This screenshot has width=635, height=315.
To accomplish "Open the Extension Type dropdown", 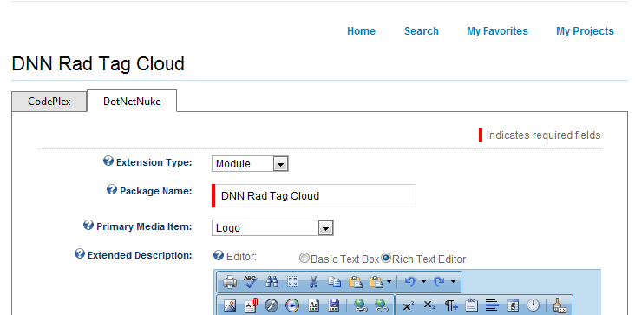I will coord(250,163).
